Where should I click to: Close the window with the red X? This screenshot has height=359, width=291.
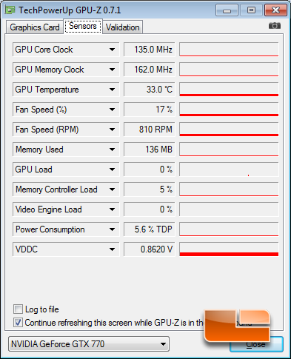pyautogui.click(x=275, y=10)
